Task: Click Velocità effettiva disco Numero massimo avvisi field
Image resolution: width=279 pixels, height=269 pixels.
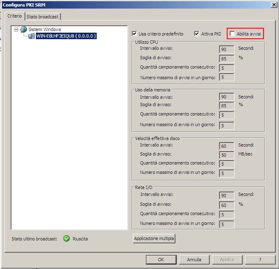Action: point(227,173)
